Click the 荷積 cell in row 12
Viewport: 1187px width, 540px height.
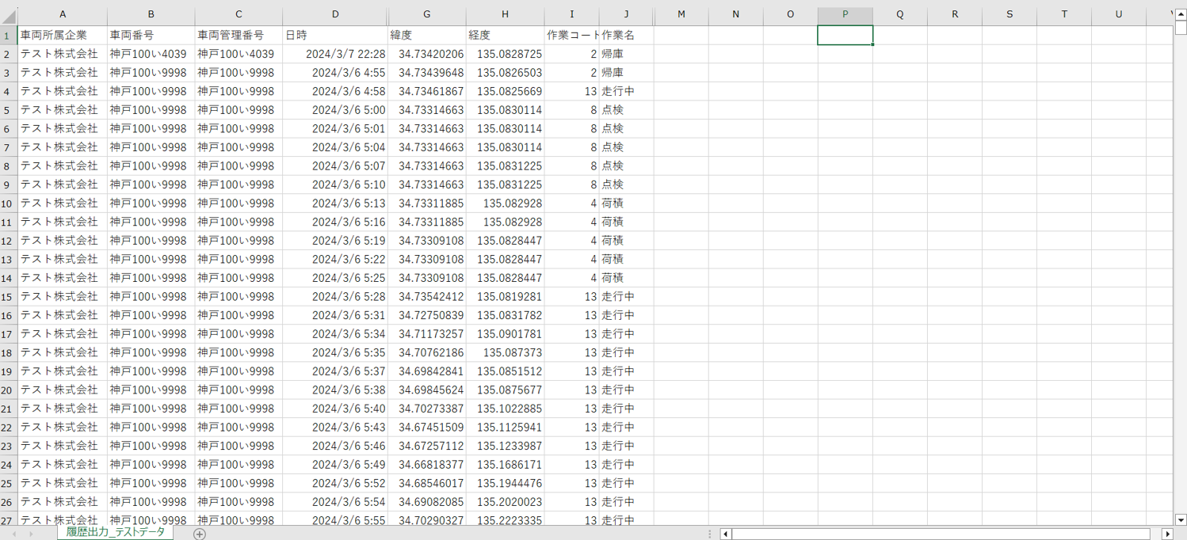(x=626, y=241)
